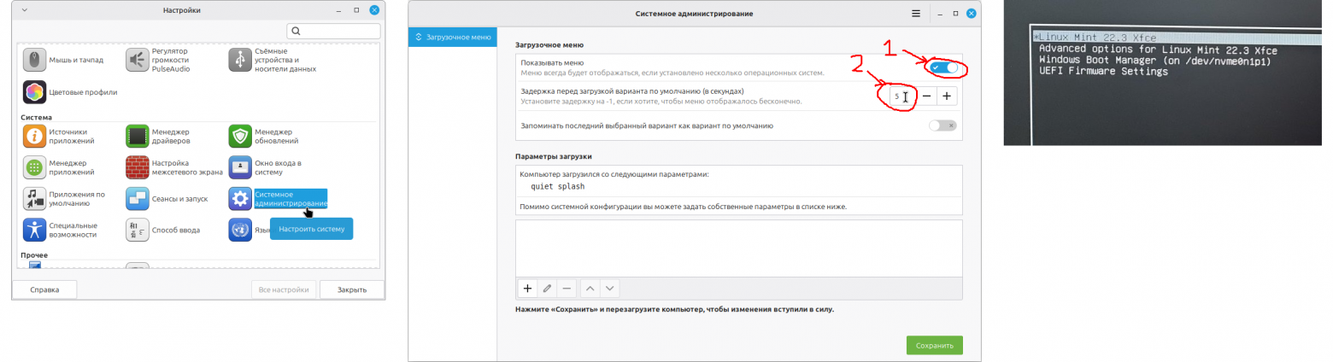Open Мышь и тачпад settings icon
The height and width of the screenshot is (362, 1333).
coord(34,61)
